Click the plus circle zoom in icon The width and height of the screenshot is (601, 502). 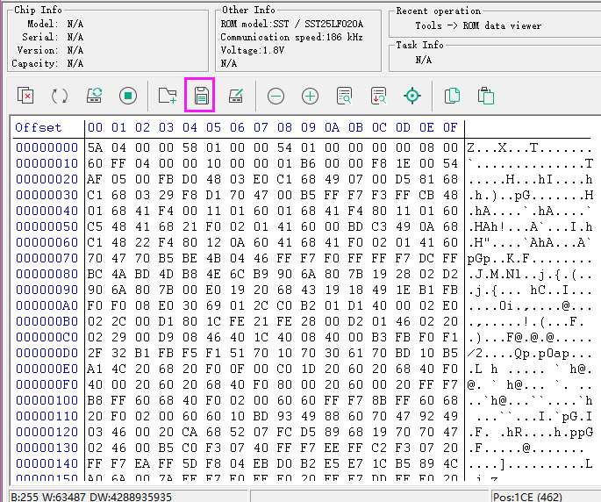(x=310, y=96)
